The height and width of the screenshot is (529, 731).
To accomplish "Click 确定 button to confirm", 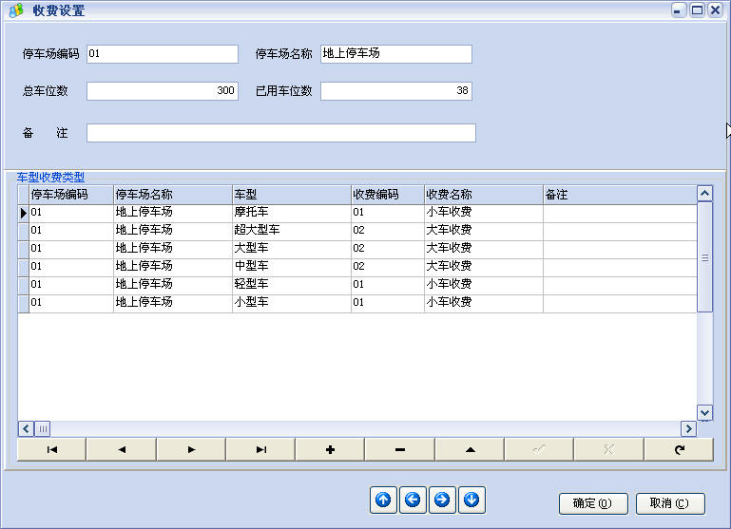I will coord(592,503).
